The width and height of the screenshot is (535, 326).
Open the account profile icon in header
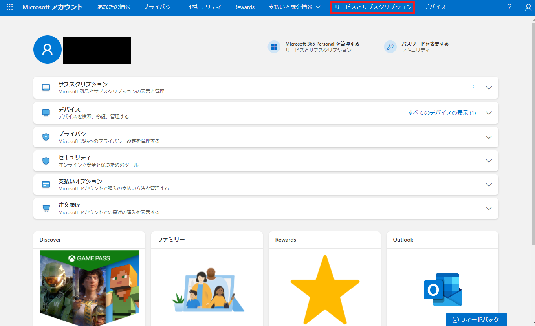pos(528,7)
